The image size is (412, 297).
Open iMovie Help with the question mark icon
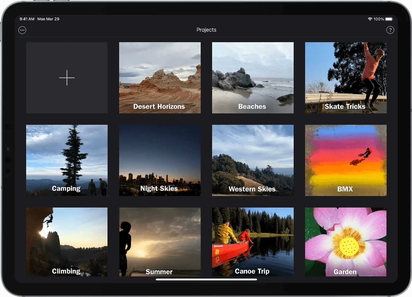click(x=390, y=30)
